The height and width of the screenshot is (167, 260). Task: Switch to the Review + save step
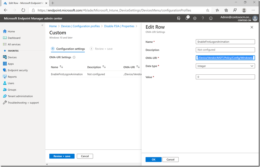tap(104, 49)
